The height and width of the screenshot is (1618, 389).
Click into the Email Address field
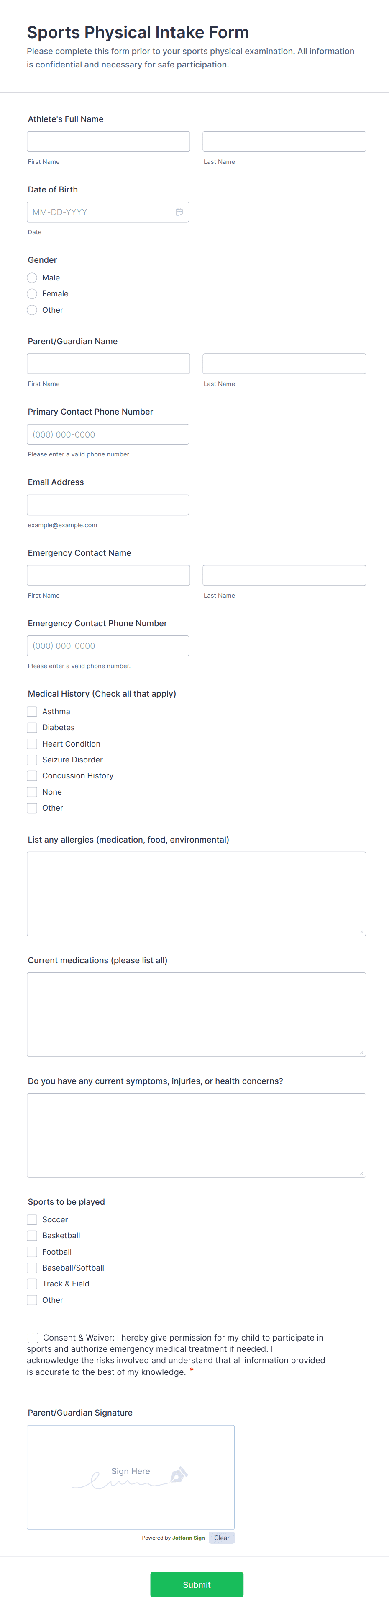(108, 505)
